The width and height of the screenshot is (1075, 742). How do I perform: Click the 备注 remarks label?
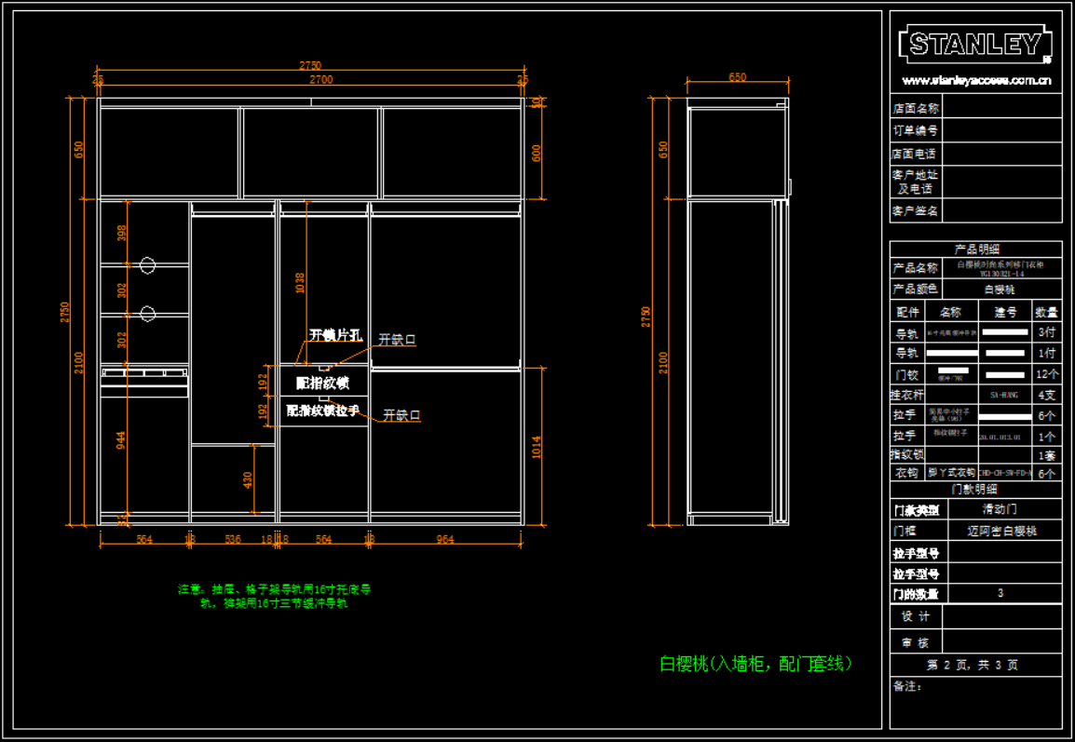click(x=907, y=686)
